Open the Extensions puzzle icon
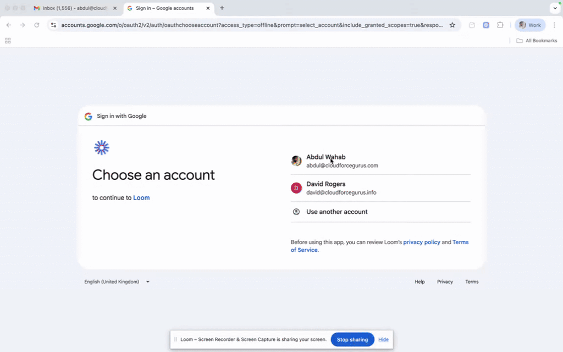The image size is (563, 352). tap(500, 25)
